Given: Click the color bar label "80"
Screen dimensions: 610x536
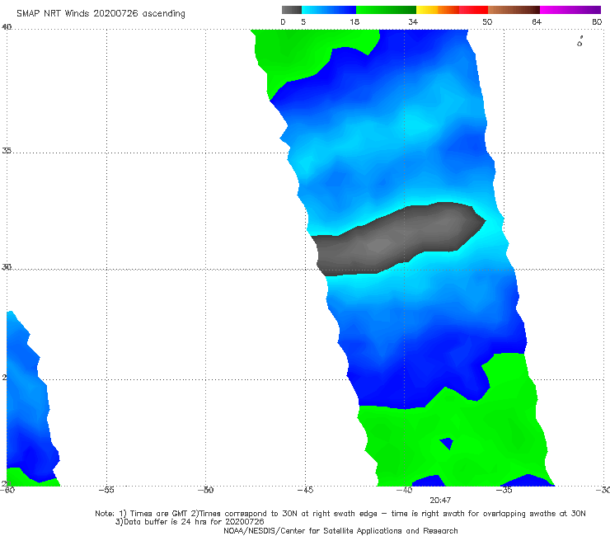Looking at the screenshot, I should (x=597, y=21).
